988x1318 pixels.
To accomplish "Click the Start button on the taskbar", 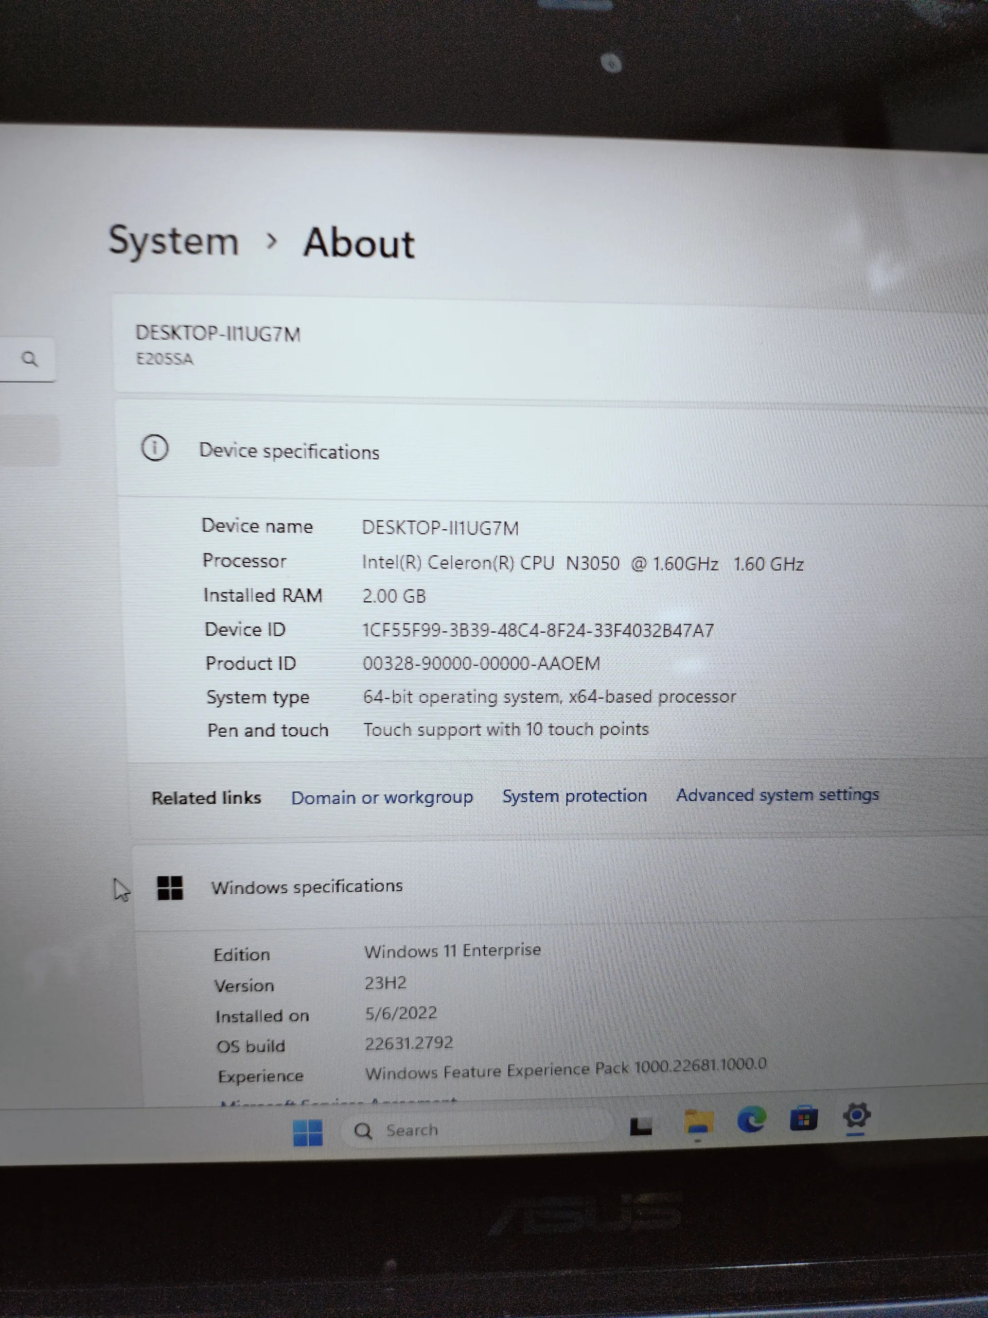I will pyautogui.click(x=308, y=1132).
